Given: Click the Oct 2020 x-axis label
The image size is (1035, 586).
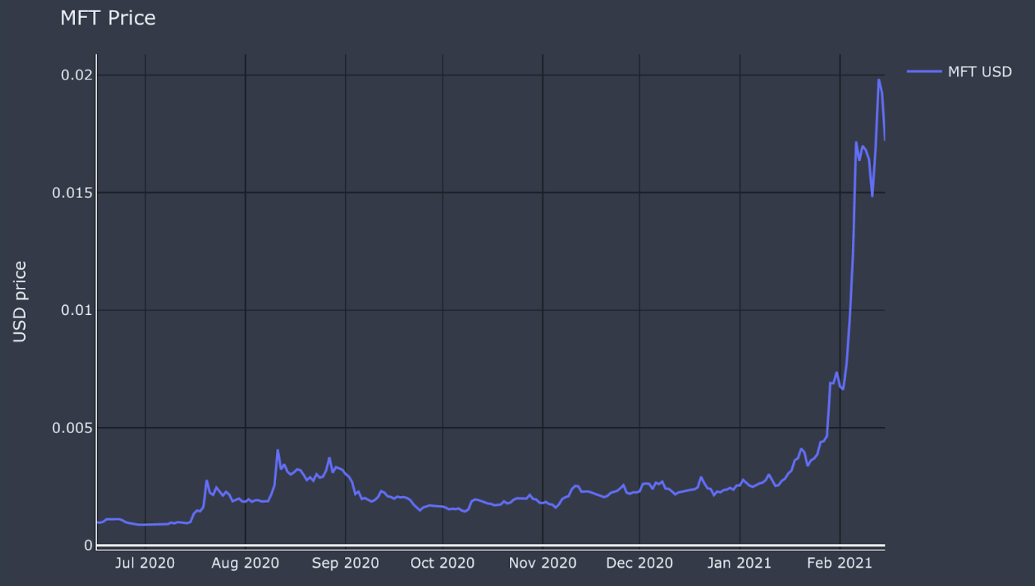Looking at the screenshot, I should [x=443, y=563].
